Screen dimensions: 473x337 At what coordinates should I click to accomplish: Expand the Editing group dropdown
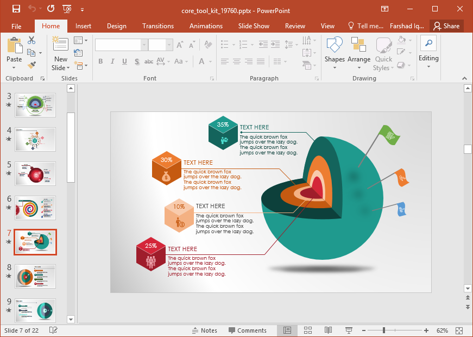[428, 66]
